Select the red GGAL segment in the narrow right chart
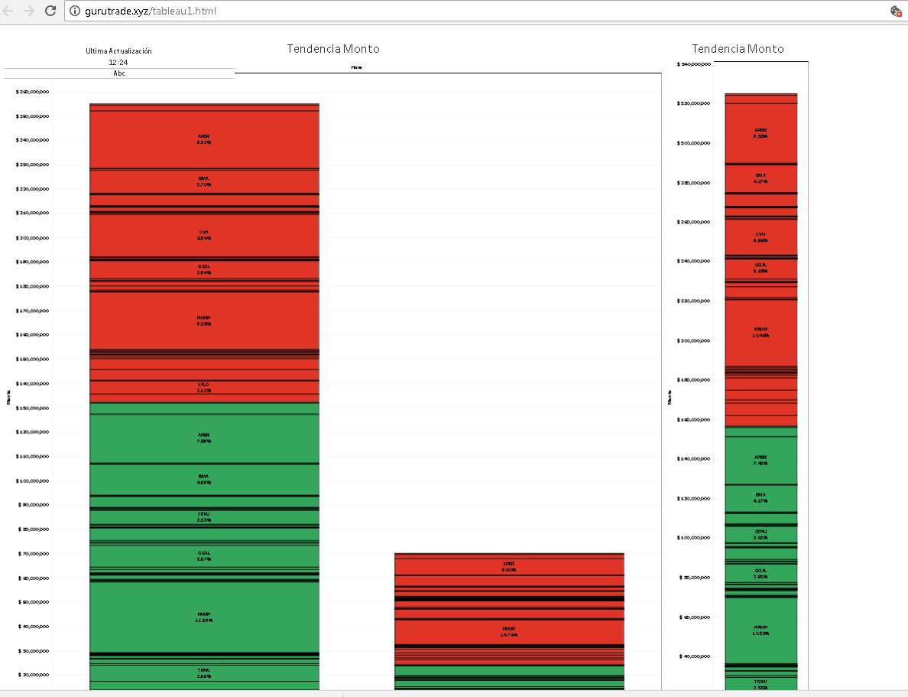The image size is (908, 697). pyautogui.click(x=761, y=269)
